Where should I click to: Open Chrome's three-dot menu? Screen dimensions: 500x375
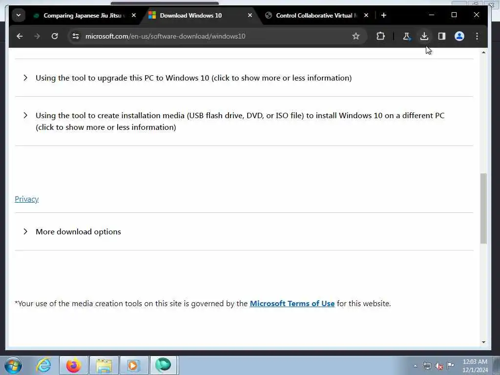point(477,36)
